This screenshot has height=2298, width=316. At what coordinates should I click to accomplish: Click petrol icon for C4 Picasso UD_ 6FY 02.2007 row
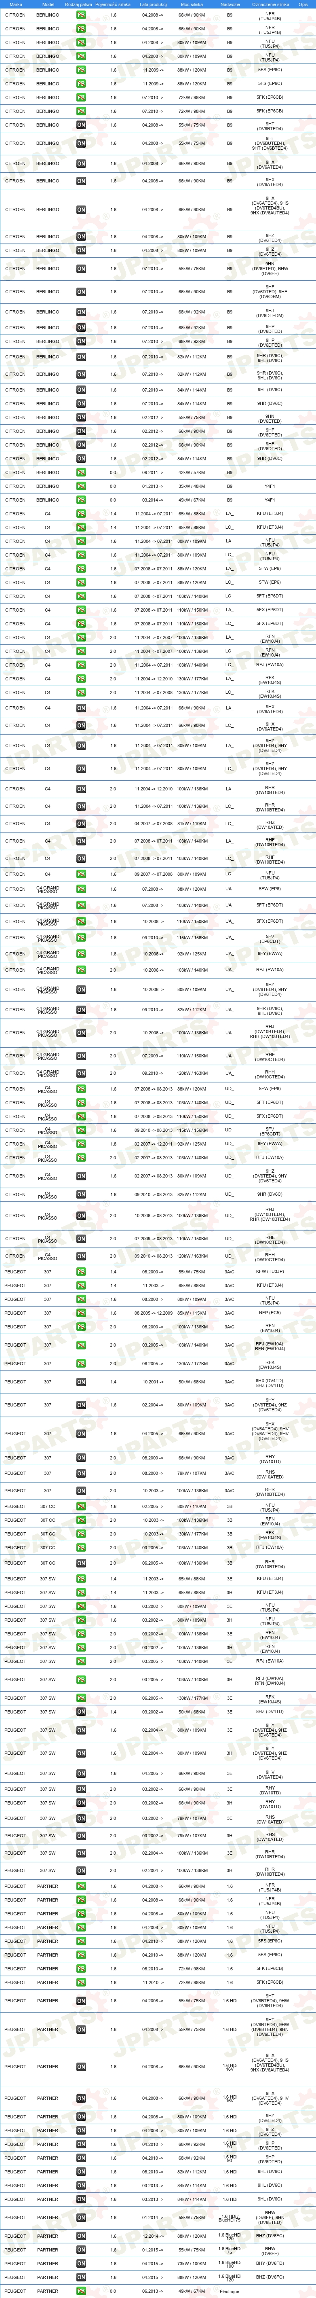click(x=81, y=1144)
